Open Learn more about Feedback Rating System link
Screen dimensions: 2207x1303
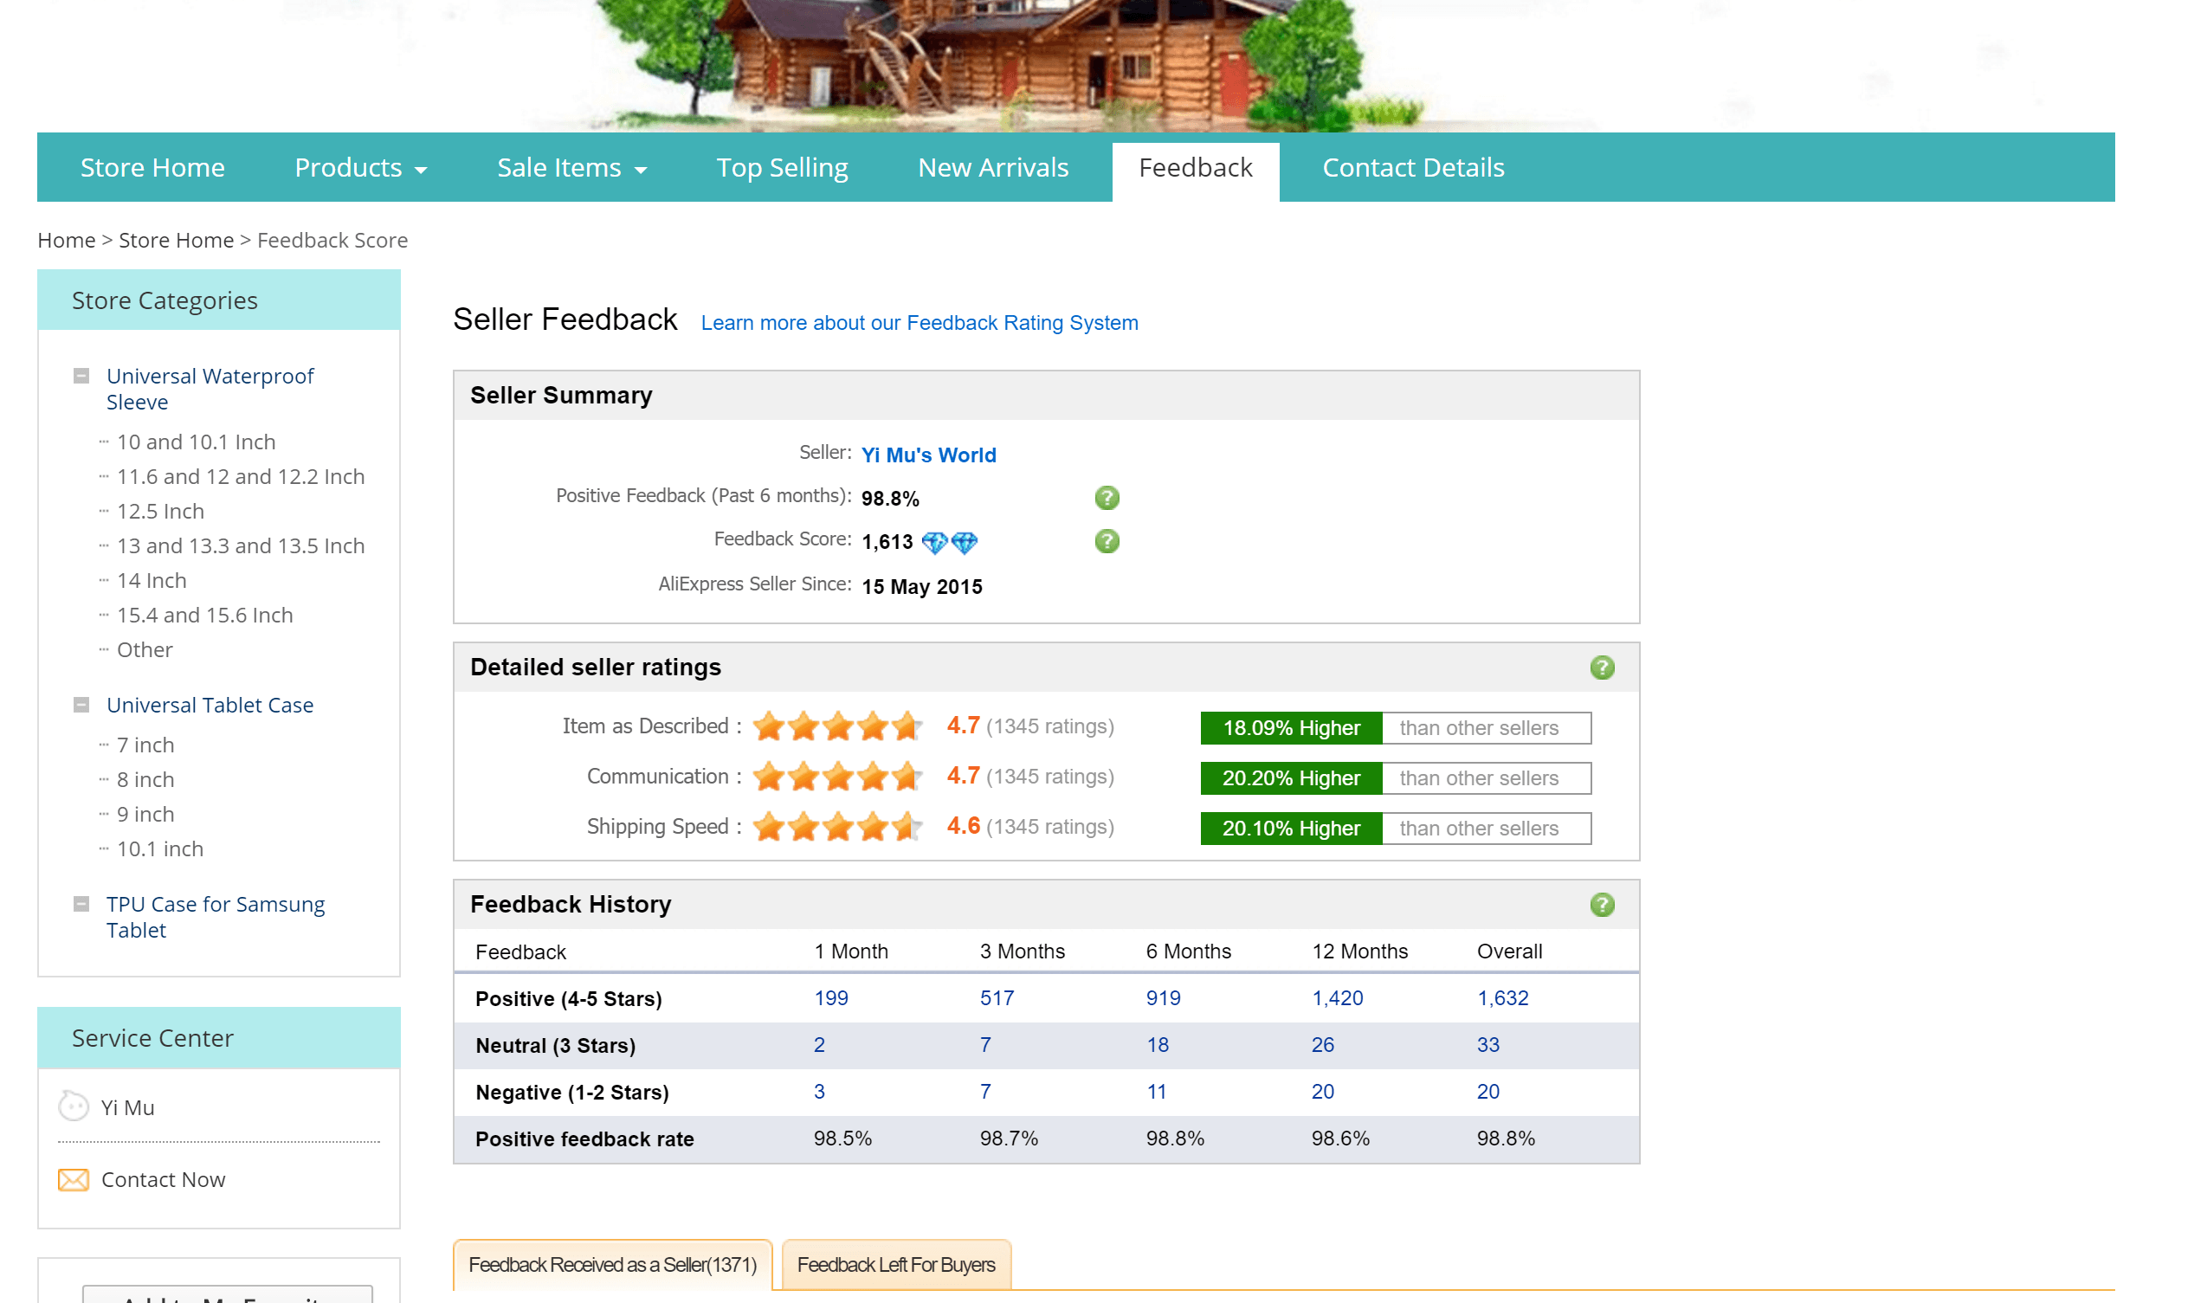pos(919,323)
